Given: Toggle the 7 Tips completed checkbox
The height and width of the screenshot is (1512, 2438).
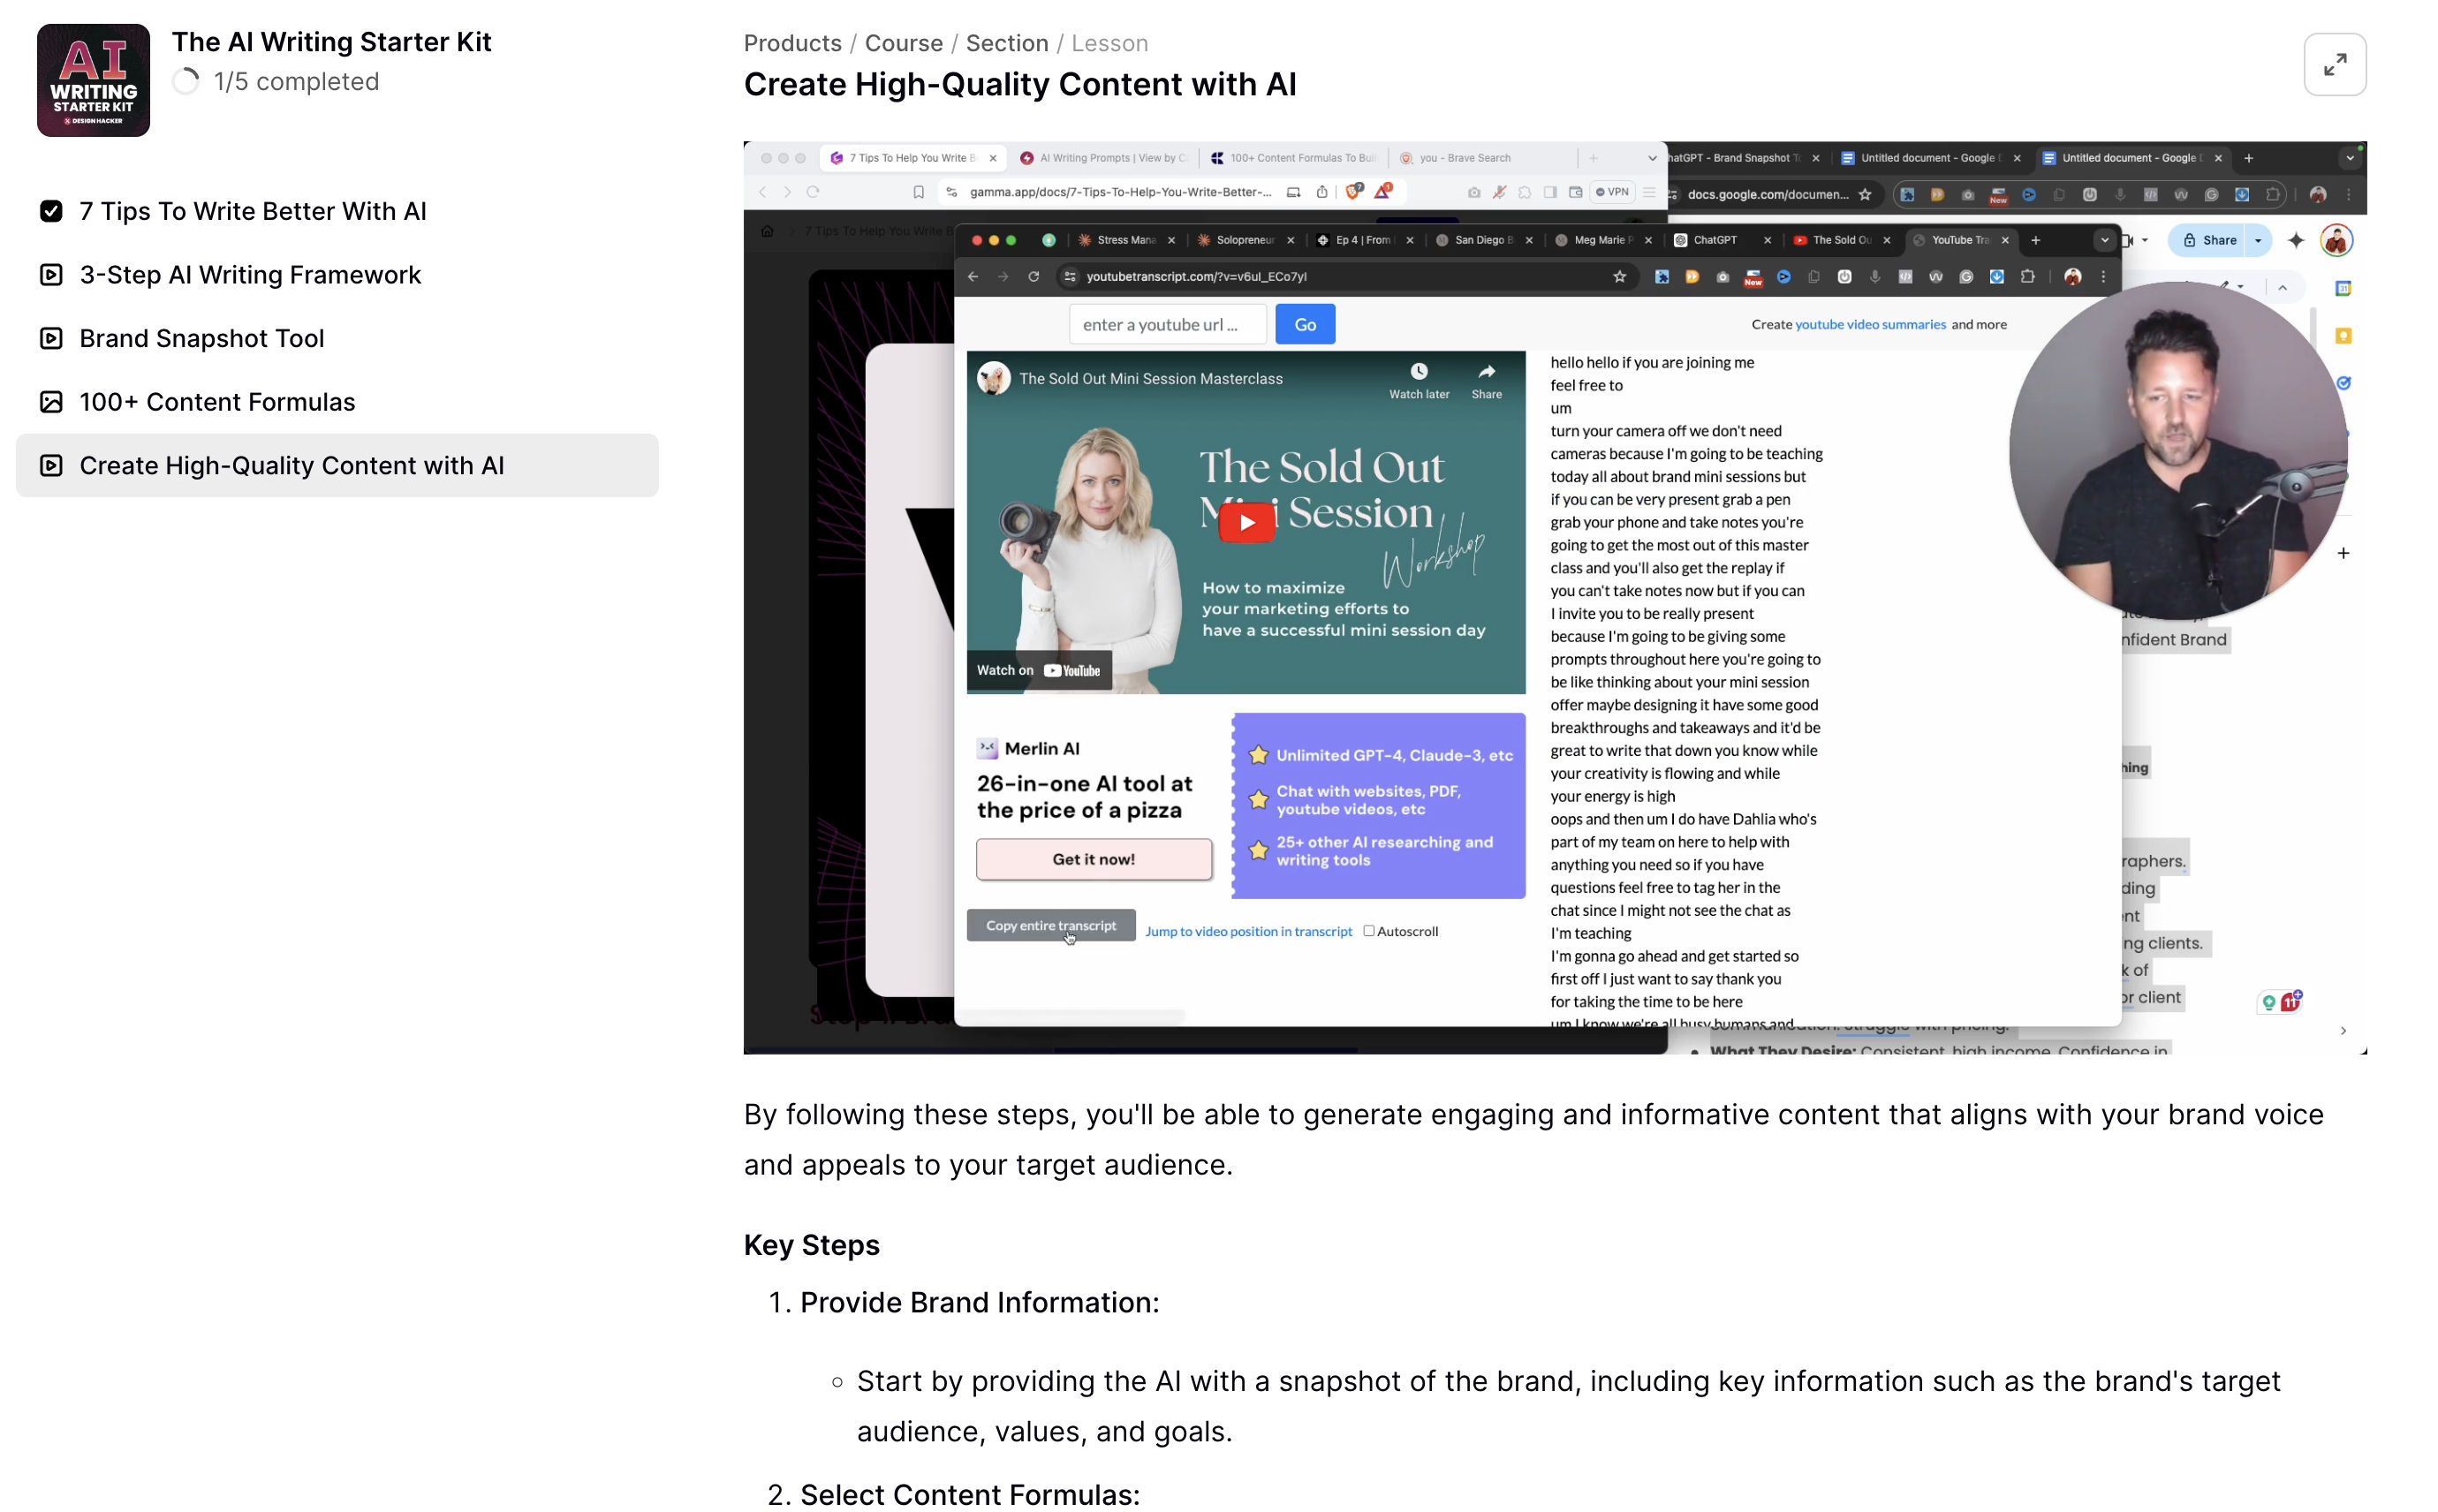Looking at the screenshot, I should 51,211.
